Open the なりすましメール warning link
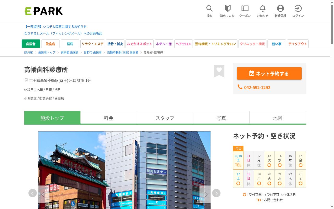 click(63, 33)
